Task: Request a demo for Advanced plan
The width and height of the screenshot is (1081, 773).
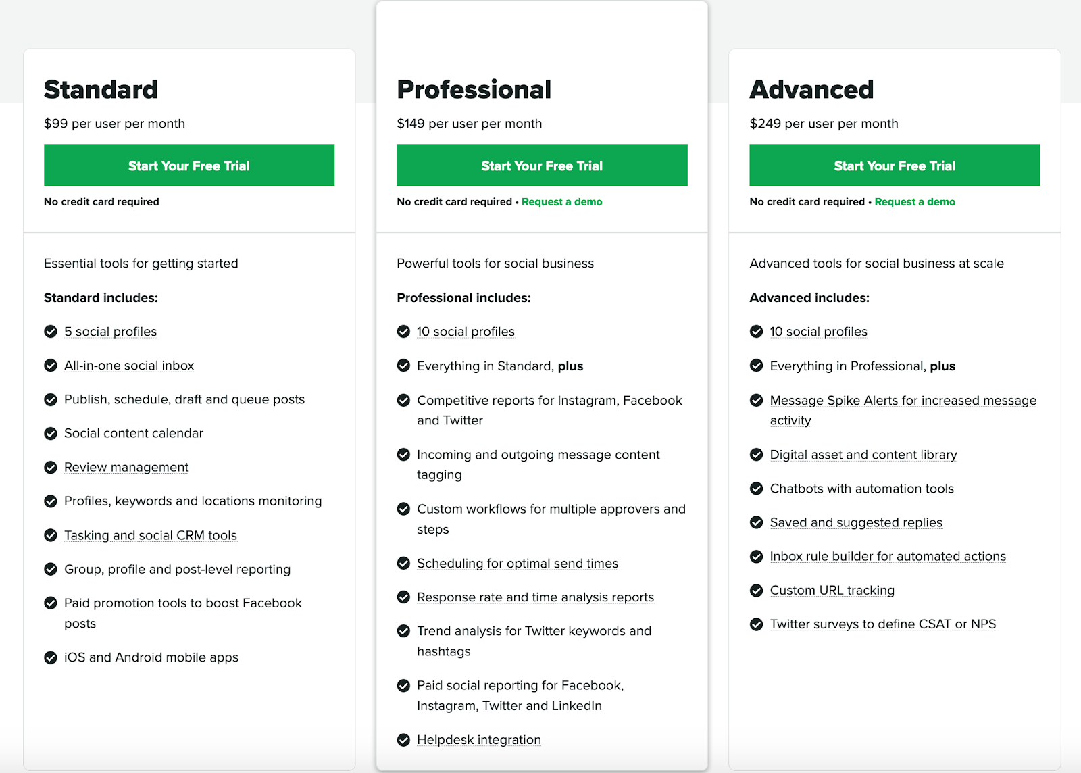Action: tap(915, 202)
